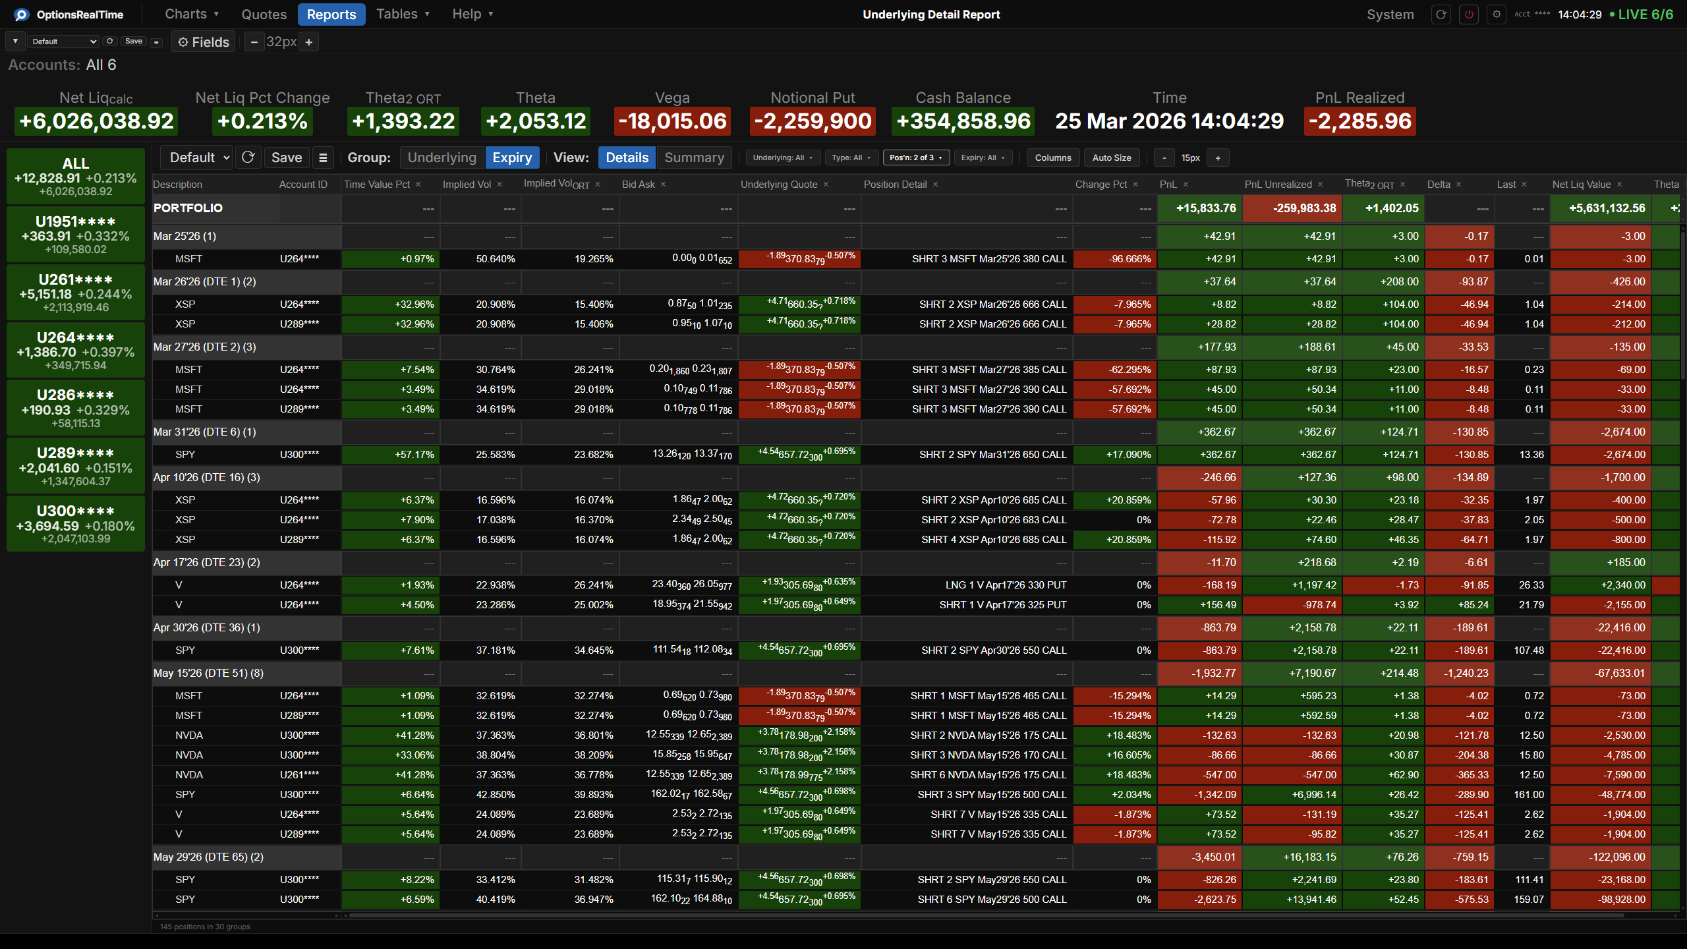Open the Expiry: All filter dropdown
Viewport: 1687px width, 949px height.
pos(983,158)
